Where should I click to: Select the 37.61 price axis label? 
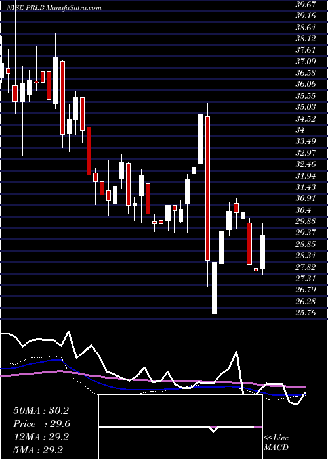[306, 50]
